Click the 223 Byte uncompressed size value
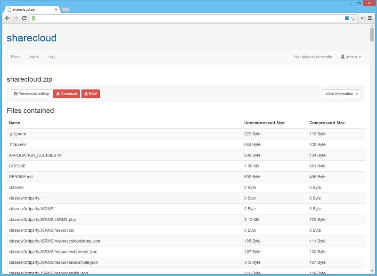Image resolution: width=377 pixels, height=276 pixels. (x=252, y=134)
